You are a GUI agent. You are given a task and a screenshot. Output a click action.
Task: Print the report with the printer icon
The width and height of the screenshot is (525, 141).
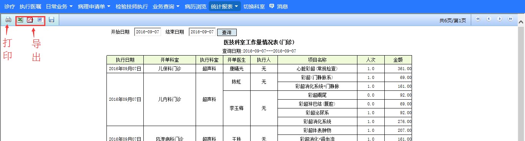pos(8,20)
